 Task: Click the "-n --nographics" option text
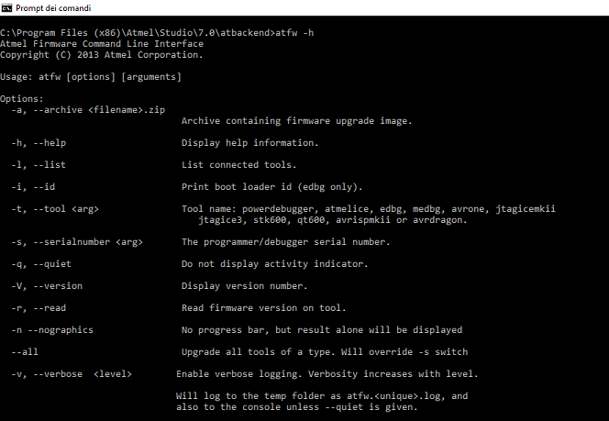click(x=52, y=329)
